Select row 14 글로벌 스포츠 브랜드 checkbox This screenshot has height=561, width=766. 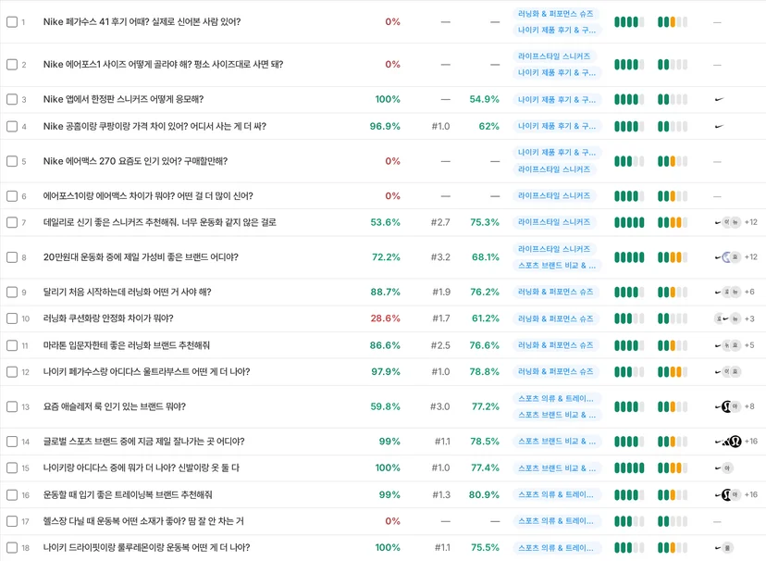click(x=12, y=442)
